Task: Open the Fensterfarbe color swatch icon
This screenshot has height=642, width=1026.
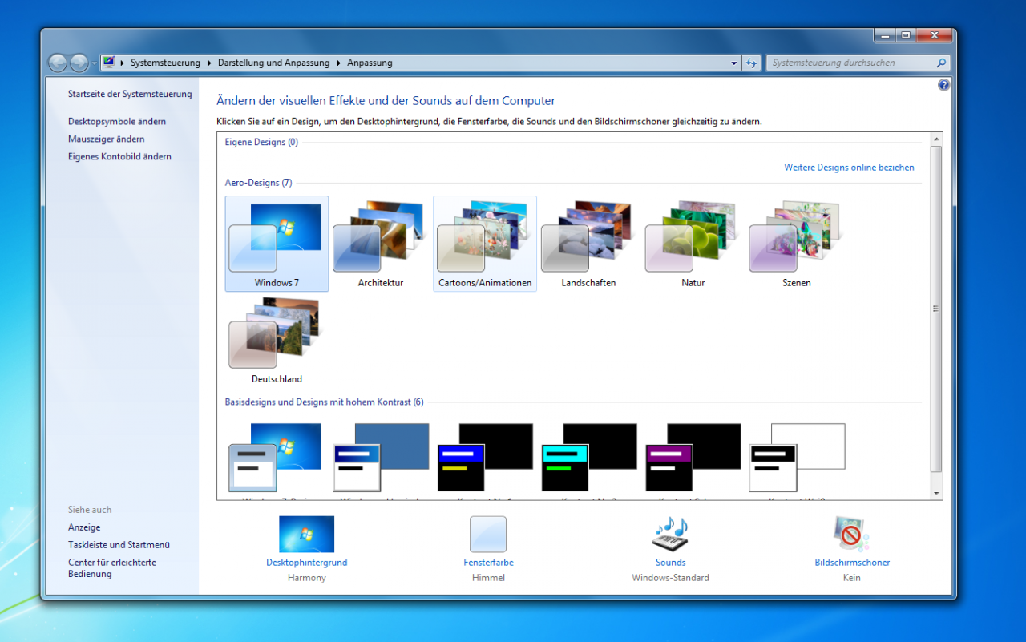Action: coord(488,534)
